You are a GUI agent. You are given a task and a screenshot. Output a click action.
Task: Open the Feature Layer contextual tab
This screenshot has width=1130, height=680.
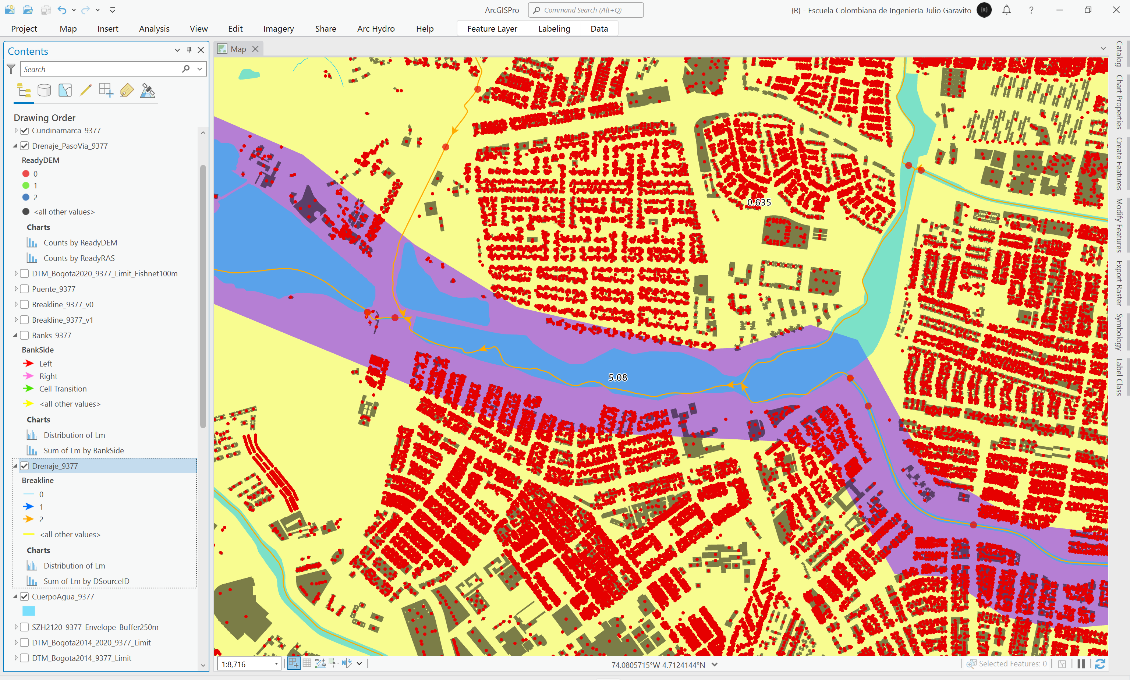click(x=492, y=28)
